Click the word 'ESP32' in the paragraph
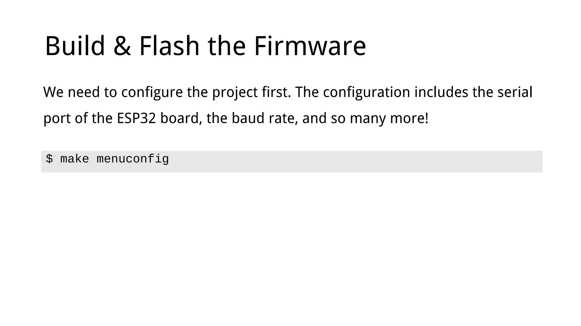The image size is (581, 326). click(136, 118)
